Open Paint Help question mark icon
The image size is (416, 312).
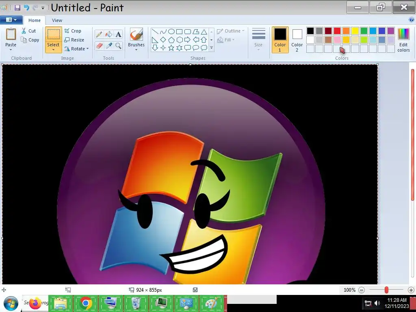click(411, 19)
